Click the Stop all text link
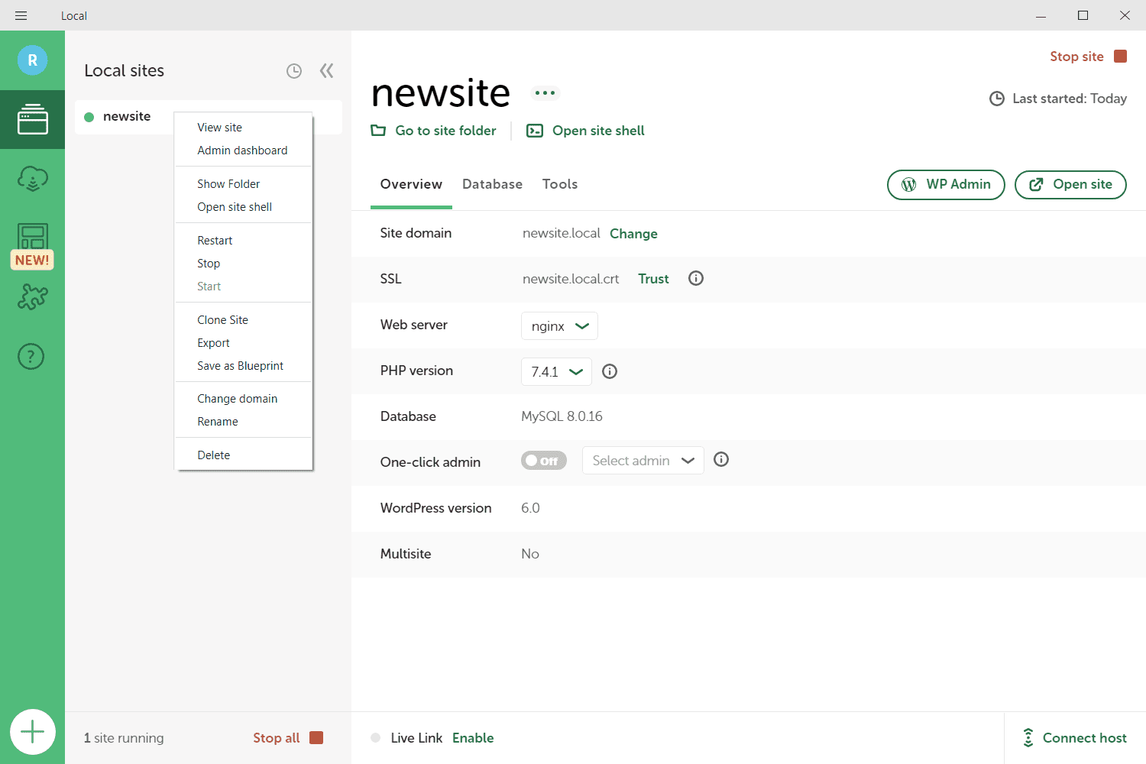Viewport: 1146px width, 764px height. pos(277,738)
